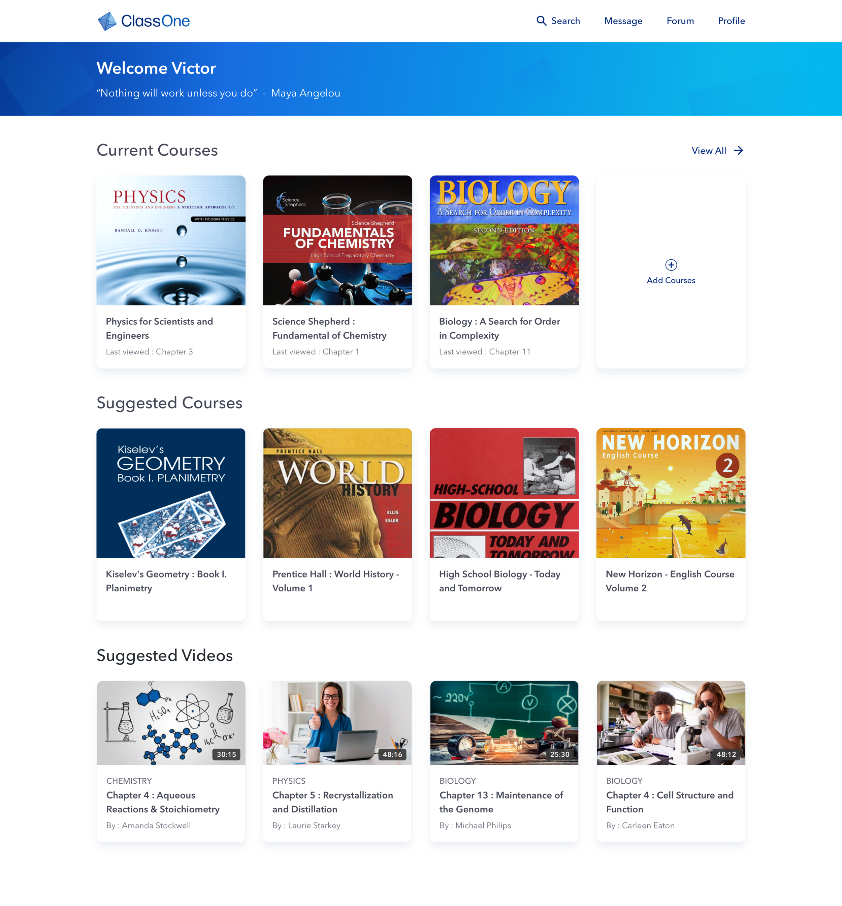Play the Aqueous Reactions chemistry video
The image size is (842, 906).
pyautogui.click(x=170, y=722)
